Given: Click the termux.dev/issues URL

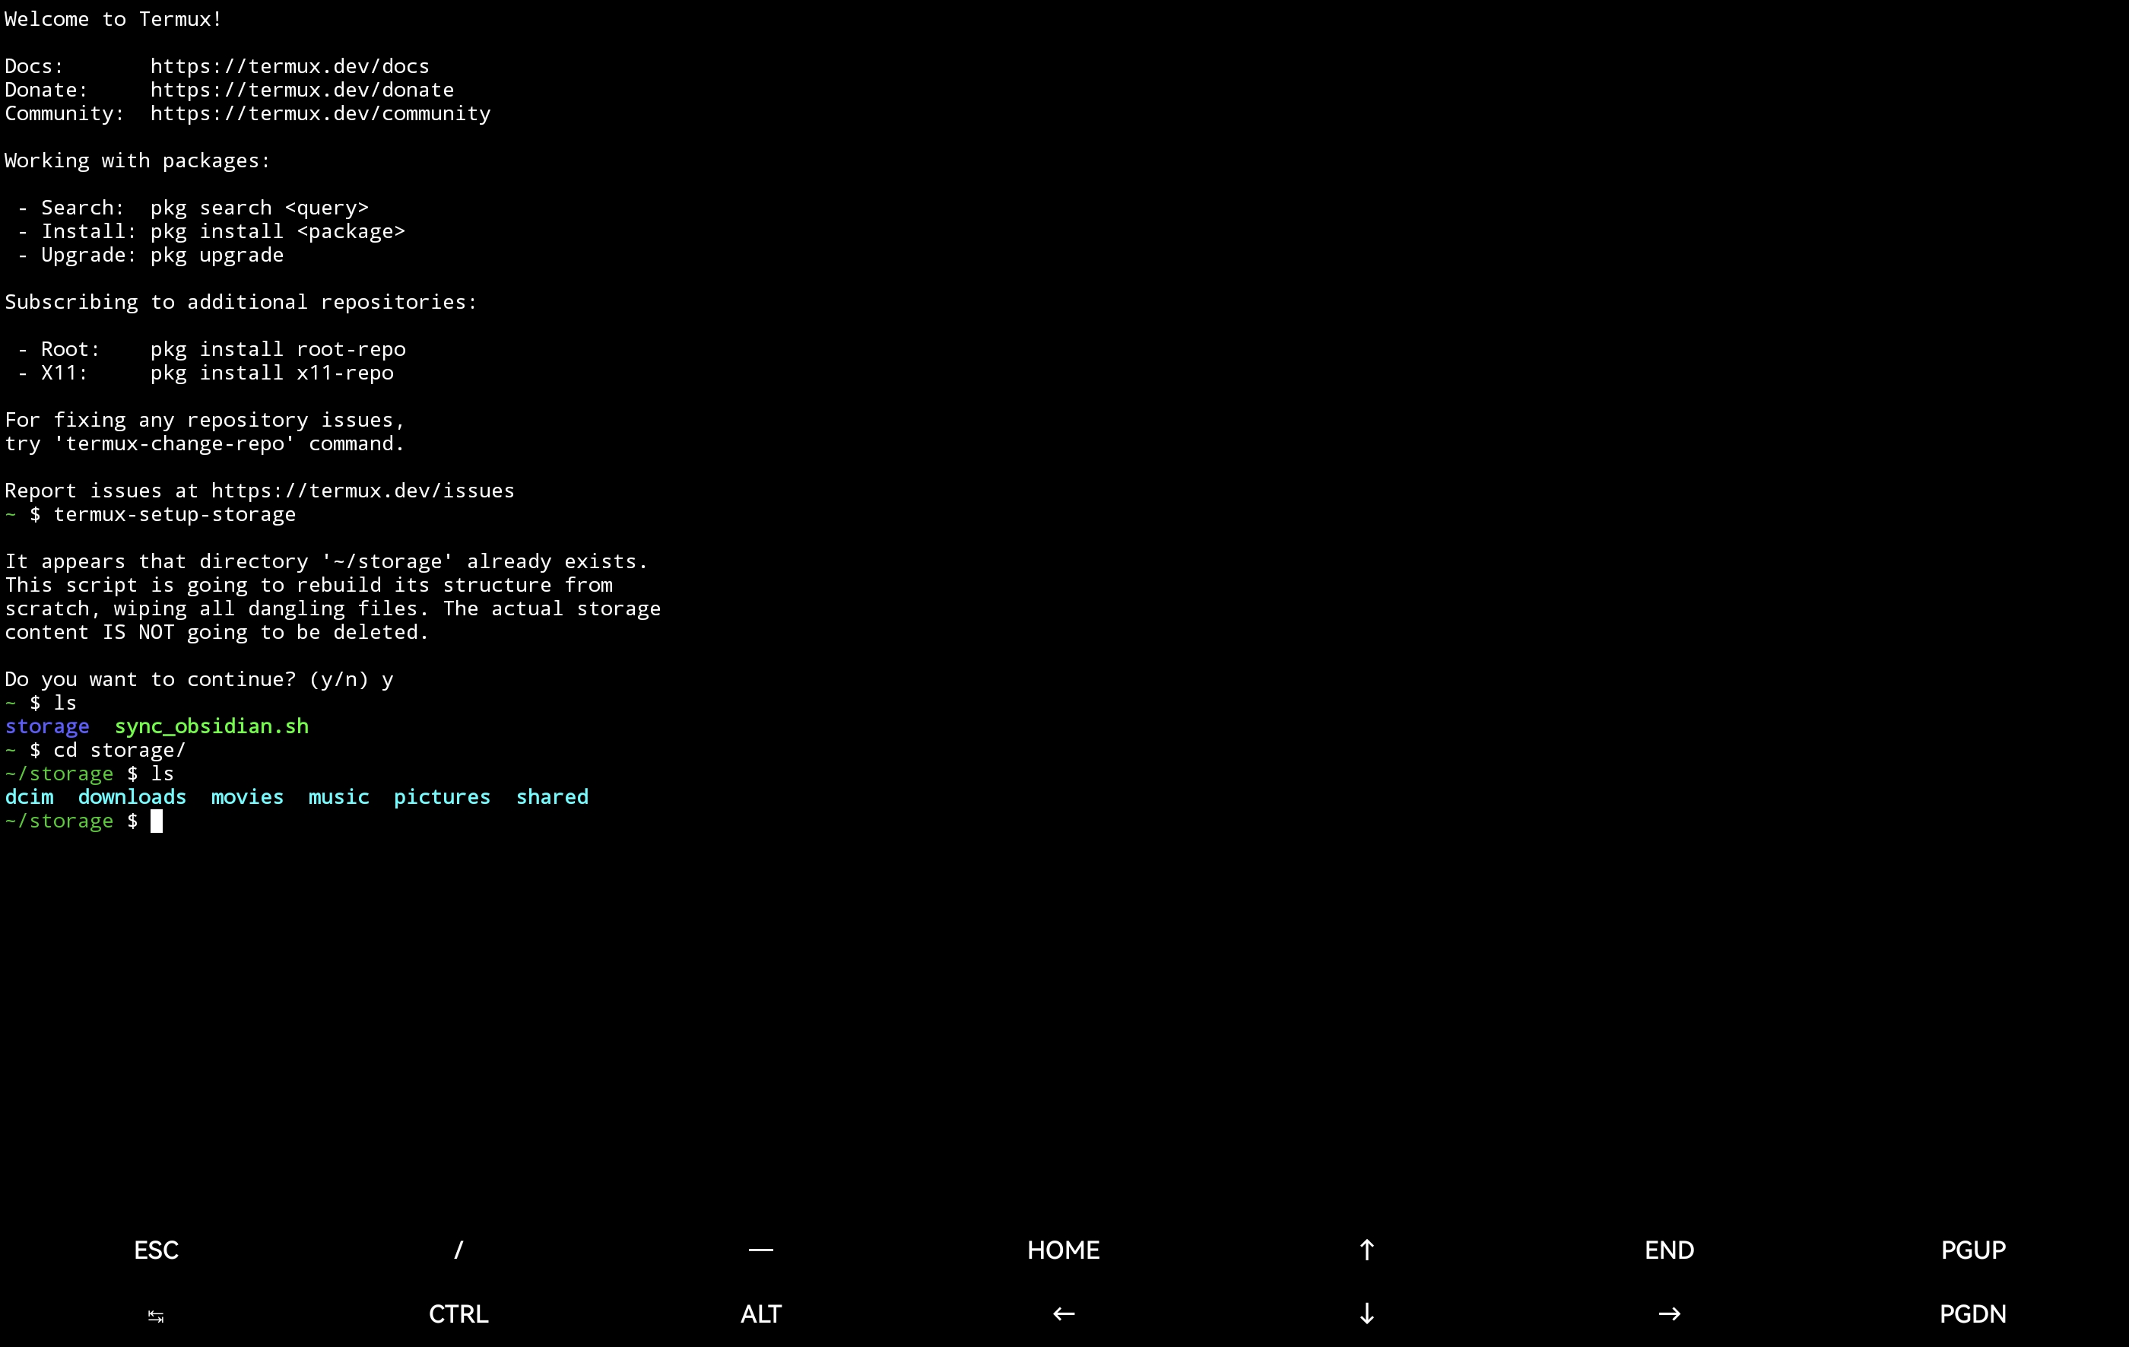Looking at the screenshot, I should click(x=363, y=491).
